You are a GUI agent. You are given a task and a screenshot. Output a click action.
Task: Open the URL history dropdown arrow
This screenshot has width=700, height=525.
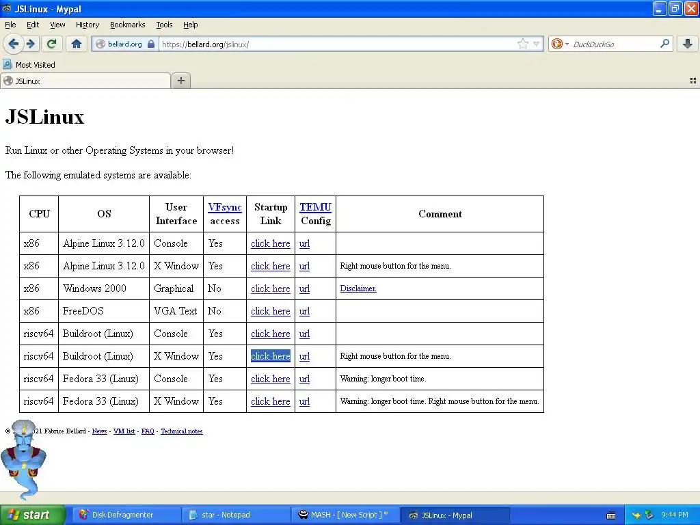(x=536, y=44)
